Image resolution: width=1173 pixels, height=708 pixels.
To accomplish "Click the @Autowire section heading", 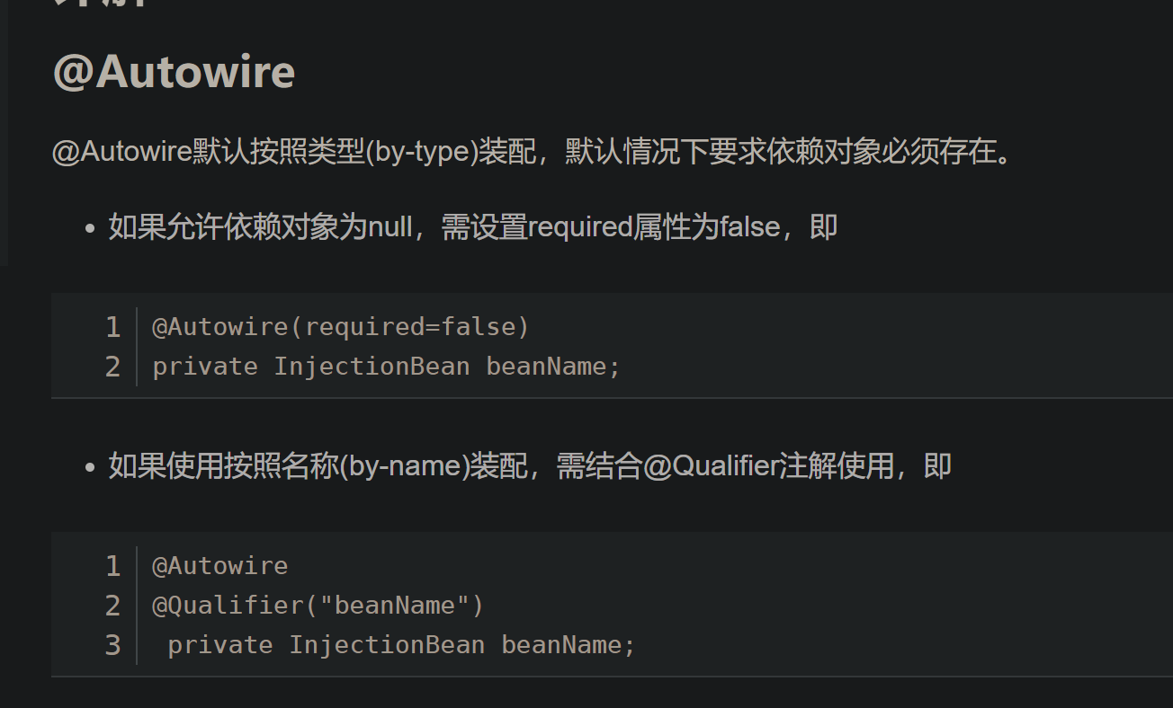I will pos(174,72).
